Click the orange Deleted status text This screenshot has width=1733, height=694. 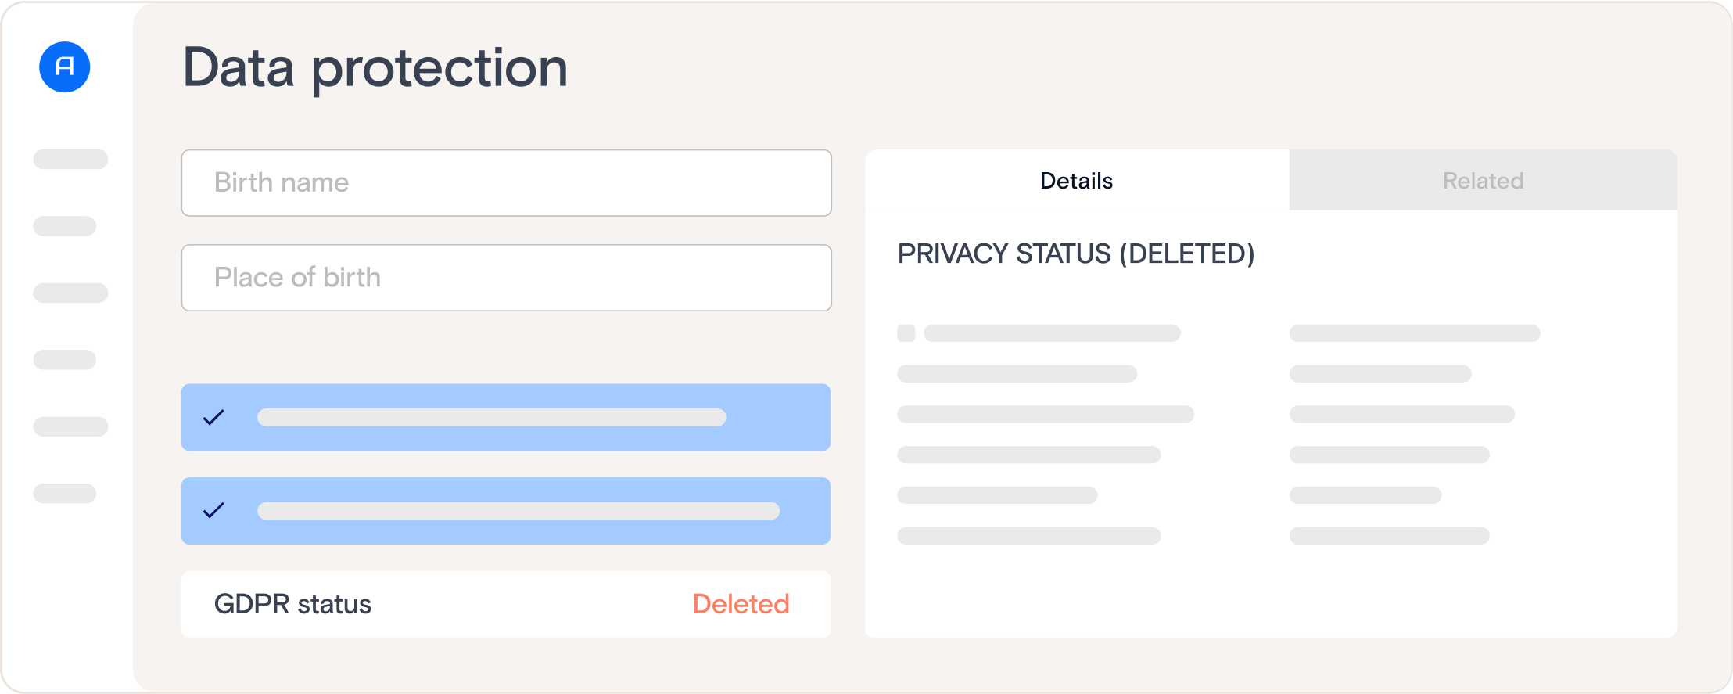(741, 604)
